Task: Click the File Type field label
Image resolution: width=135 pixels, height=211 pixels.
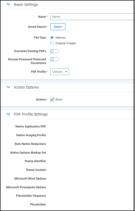Action: click(40, 38)
